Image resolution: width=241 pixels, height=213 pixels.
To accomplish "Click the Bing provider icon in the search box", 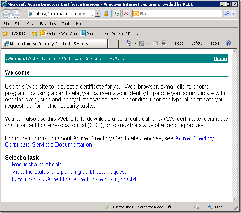I will point(136,14).
